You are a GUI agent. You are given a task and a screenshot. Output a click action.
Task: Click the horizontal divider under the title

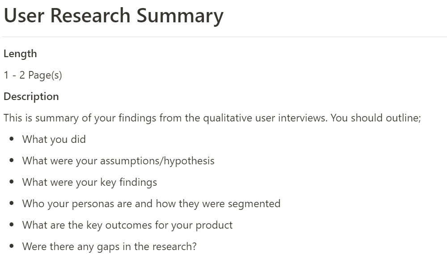(225, 37)
